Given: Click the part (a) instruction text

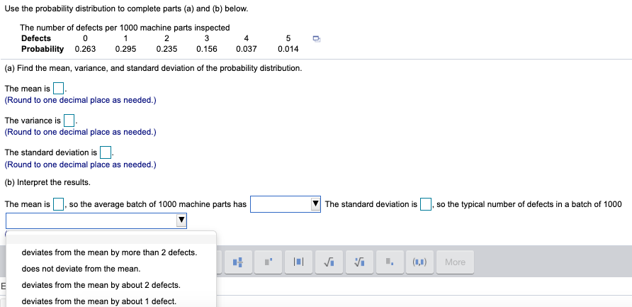Looking at the screenshot, I should (153, 68).
